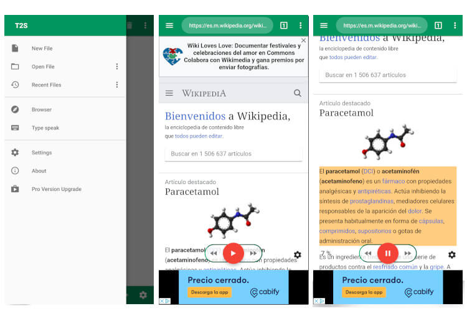
Task: Click the Open File folder icon
Action: (x=15, y=67)
